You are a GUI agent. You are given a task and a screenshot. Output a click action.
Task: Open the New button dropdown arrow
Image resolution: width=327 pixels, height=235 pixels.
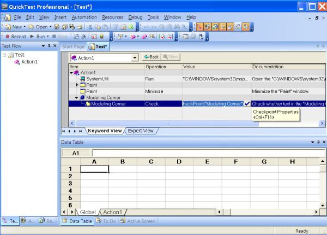coord(25,27)
